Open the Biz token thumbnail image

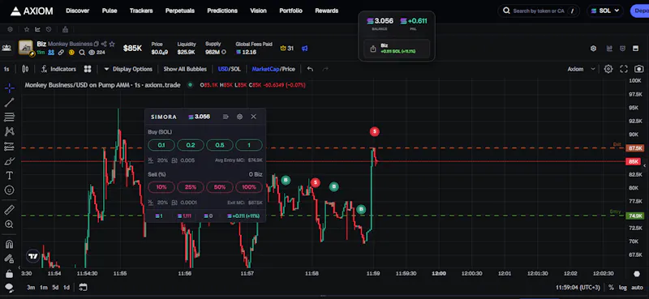(x=26, y=48)
